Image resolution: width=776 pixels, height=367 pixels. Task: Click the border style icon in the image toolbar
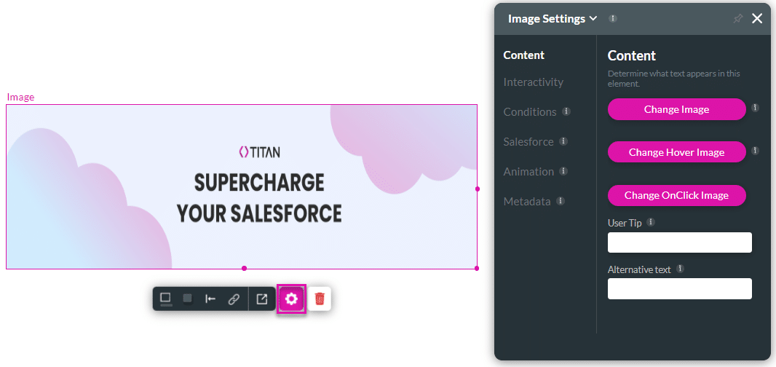(166, 299)
